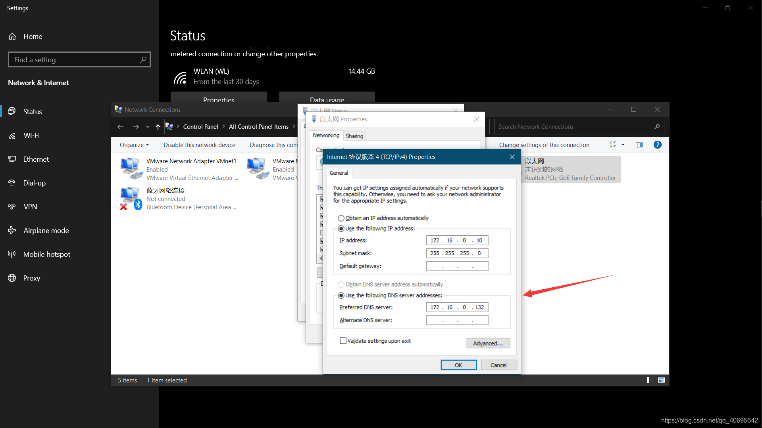Open Advanced TCP/IP settings
Screen dimensions: 762x428
click(488, 343)
